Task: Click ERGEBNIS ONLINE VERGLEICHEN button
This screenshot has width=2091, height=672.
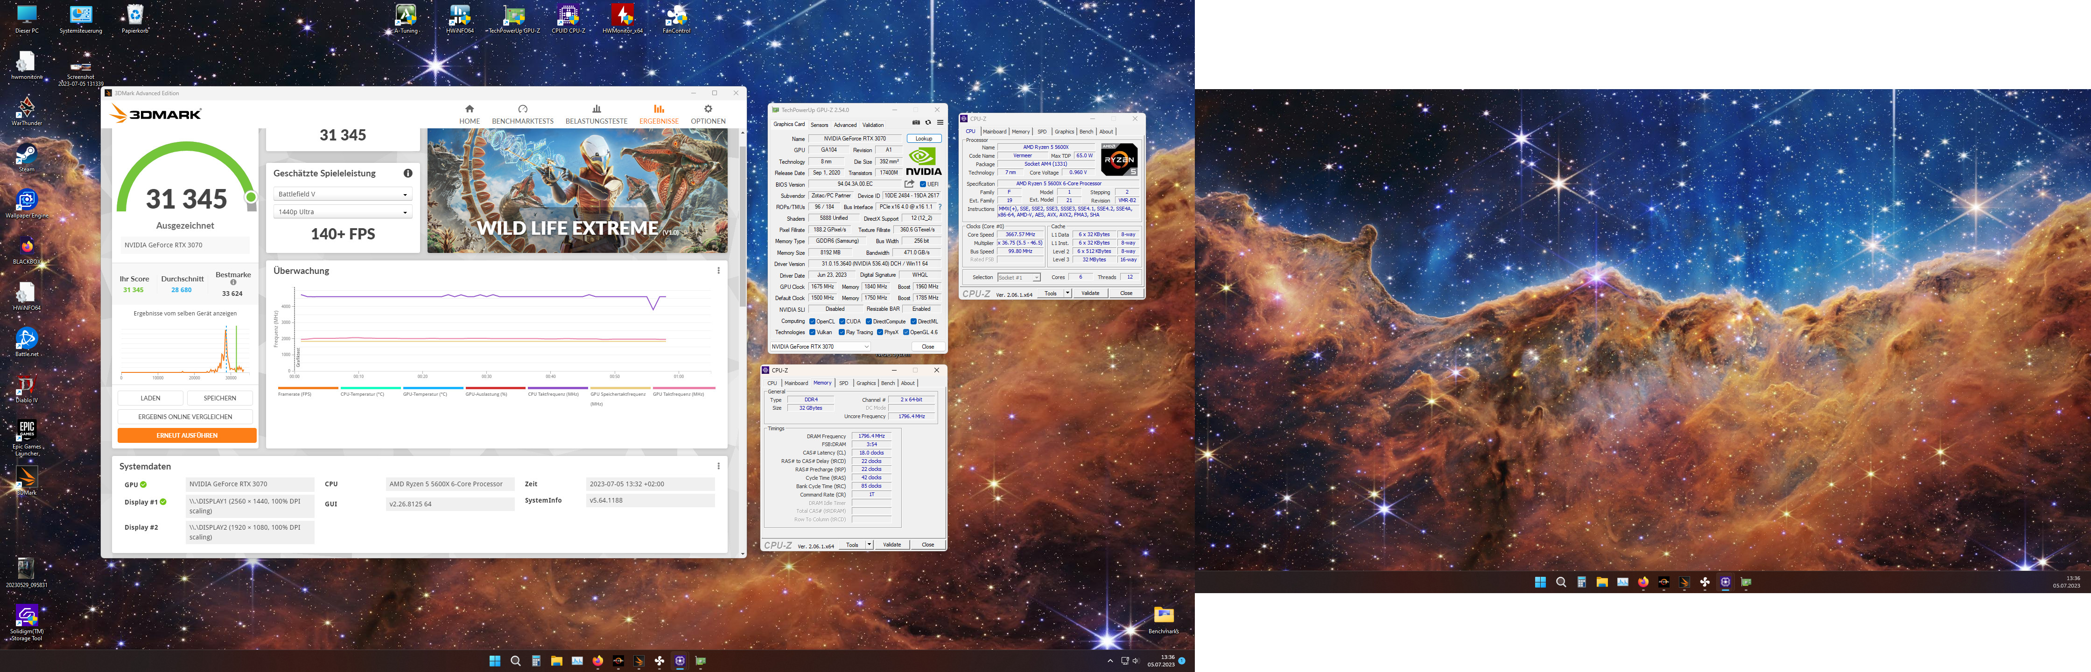Action: 185,417
